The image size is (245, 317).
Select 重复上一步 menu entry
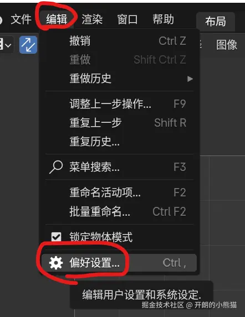point(119,123)
